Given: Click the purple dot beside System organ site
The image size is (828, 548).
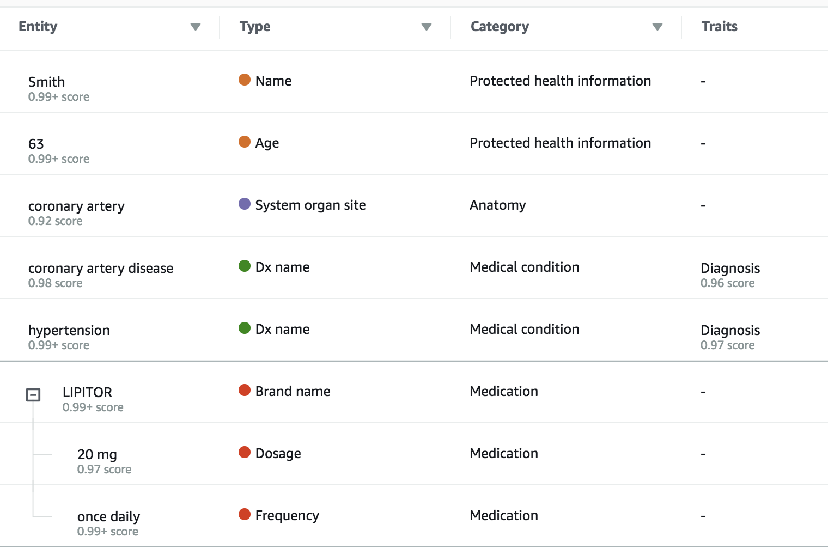Looking at the screenshot, I should tap(245, 204).
